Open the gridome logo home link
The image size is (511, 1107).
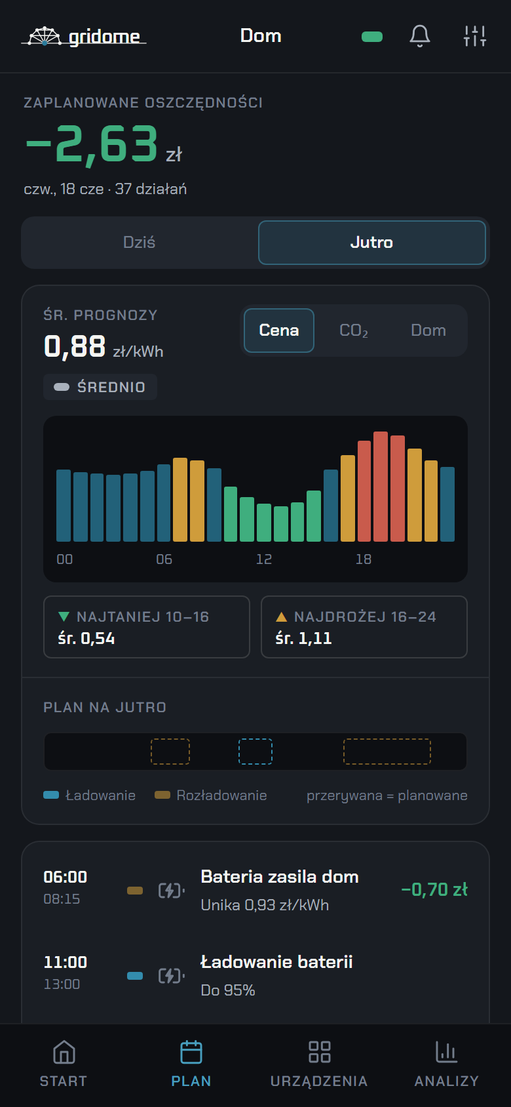click(x=84, y=36)
